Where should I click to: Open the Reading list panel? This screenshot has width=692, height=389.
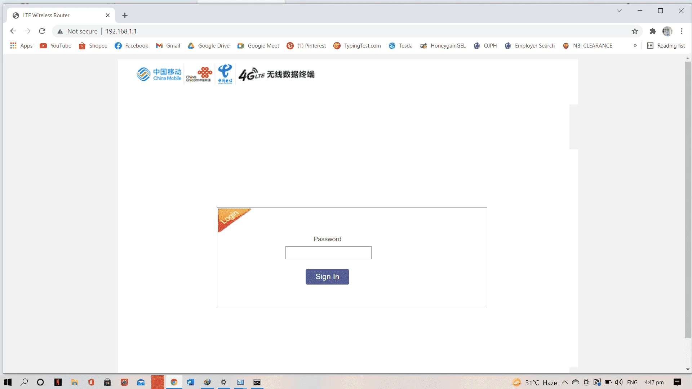coord(666,46)
